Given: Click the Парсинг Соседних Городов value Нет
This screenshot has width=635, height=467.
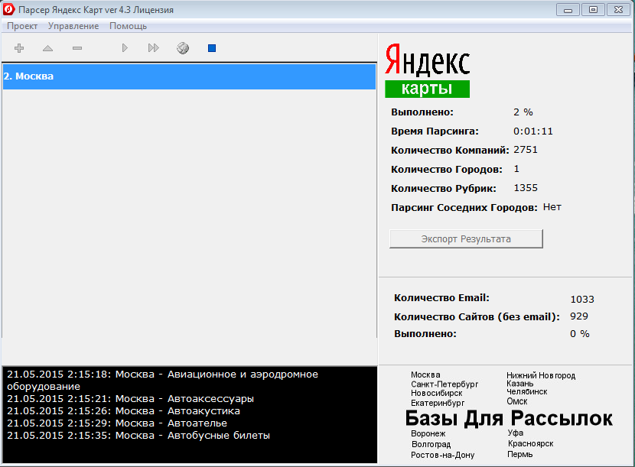Looking at the screenshot, I should point(552,207).
